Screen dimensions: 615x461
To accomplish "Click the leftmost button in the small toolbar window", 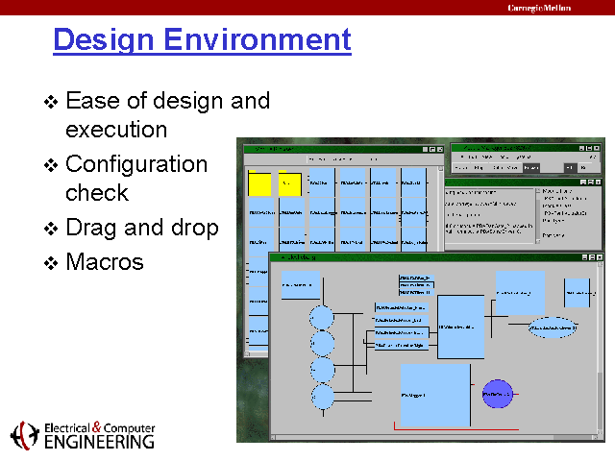I will coord(461,167).
